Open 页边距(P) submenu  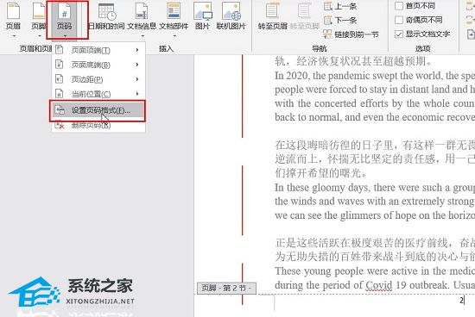point(98,79)
